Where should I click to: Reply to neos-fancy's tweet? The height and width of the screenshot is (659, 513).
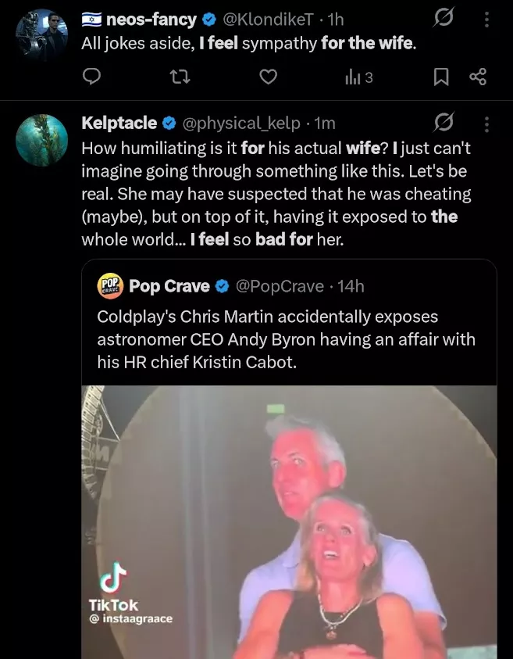point(92,77)
